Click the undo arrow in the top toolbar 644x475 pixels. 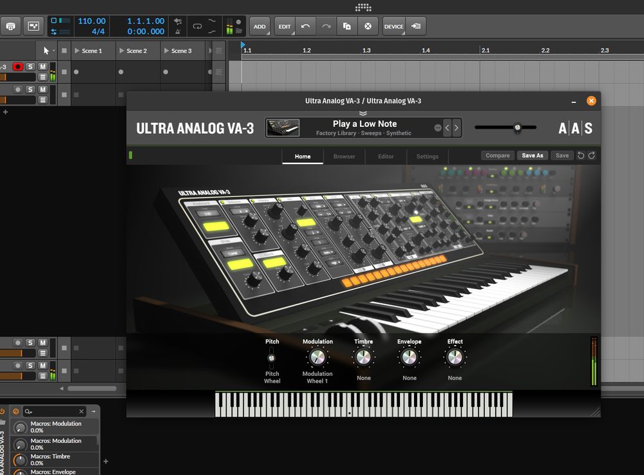pyautogui.click(x=305, y=26)
